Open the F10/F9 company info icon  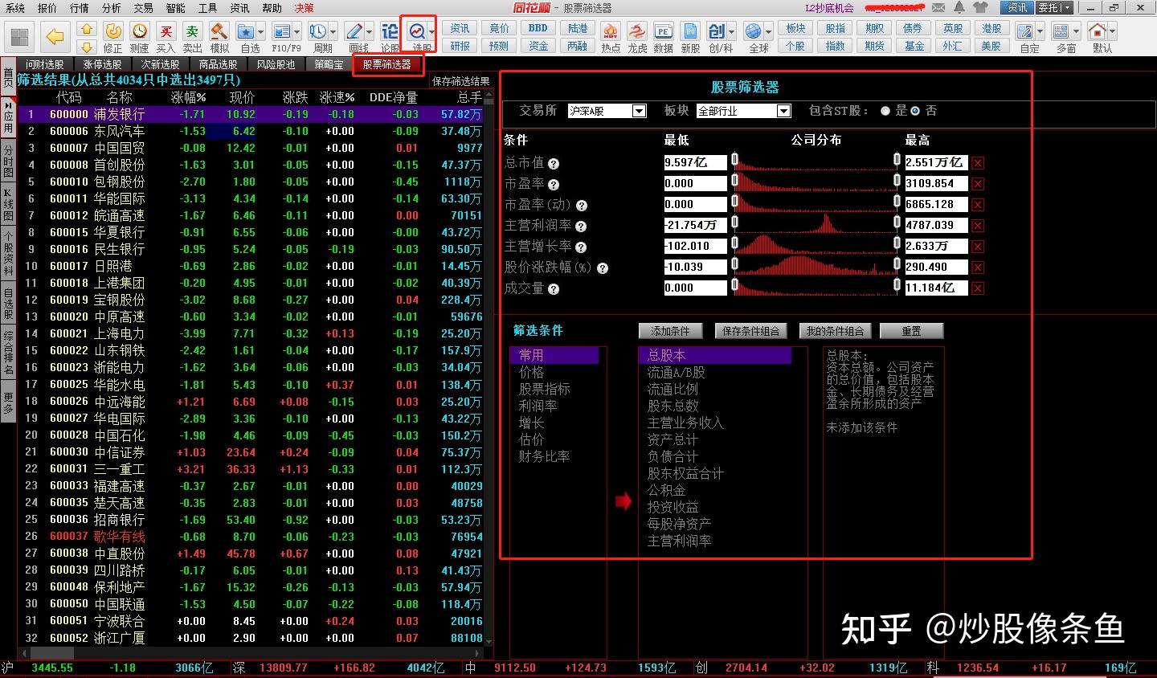click(281, 31)
